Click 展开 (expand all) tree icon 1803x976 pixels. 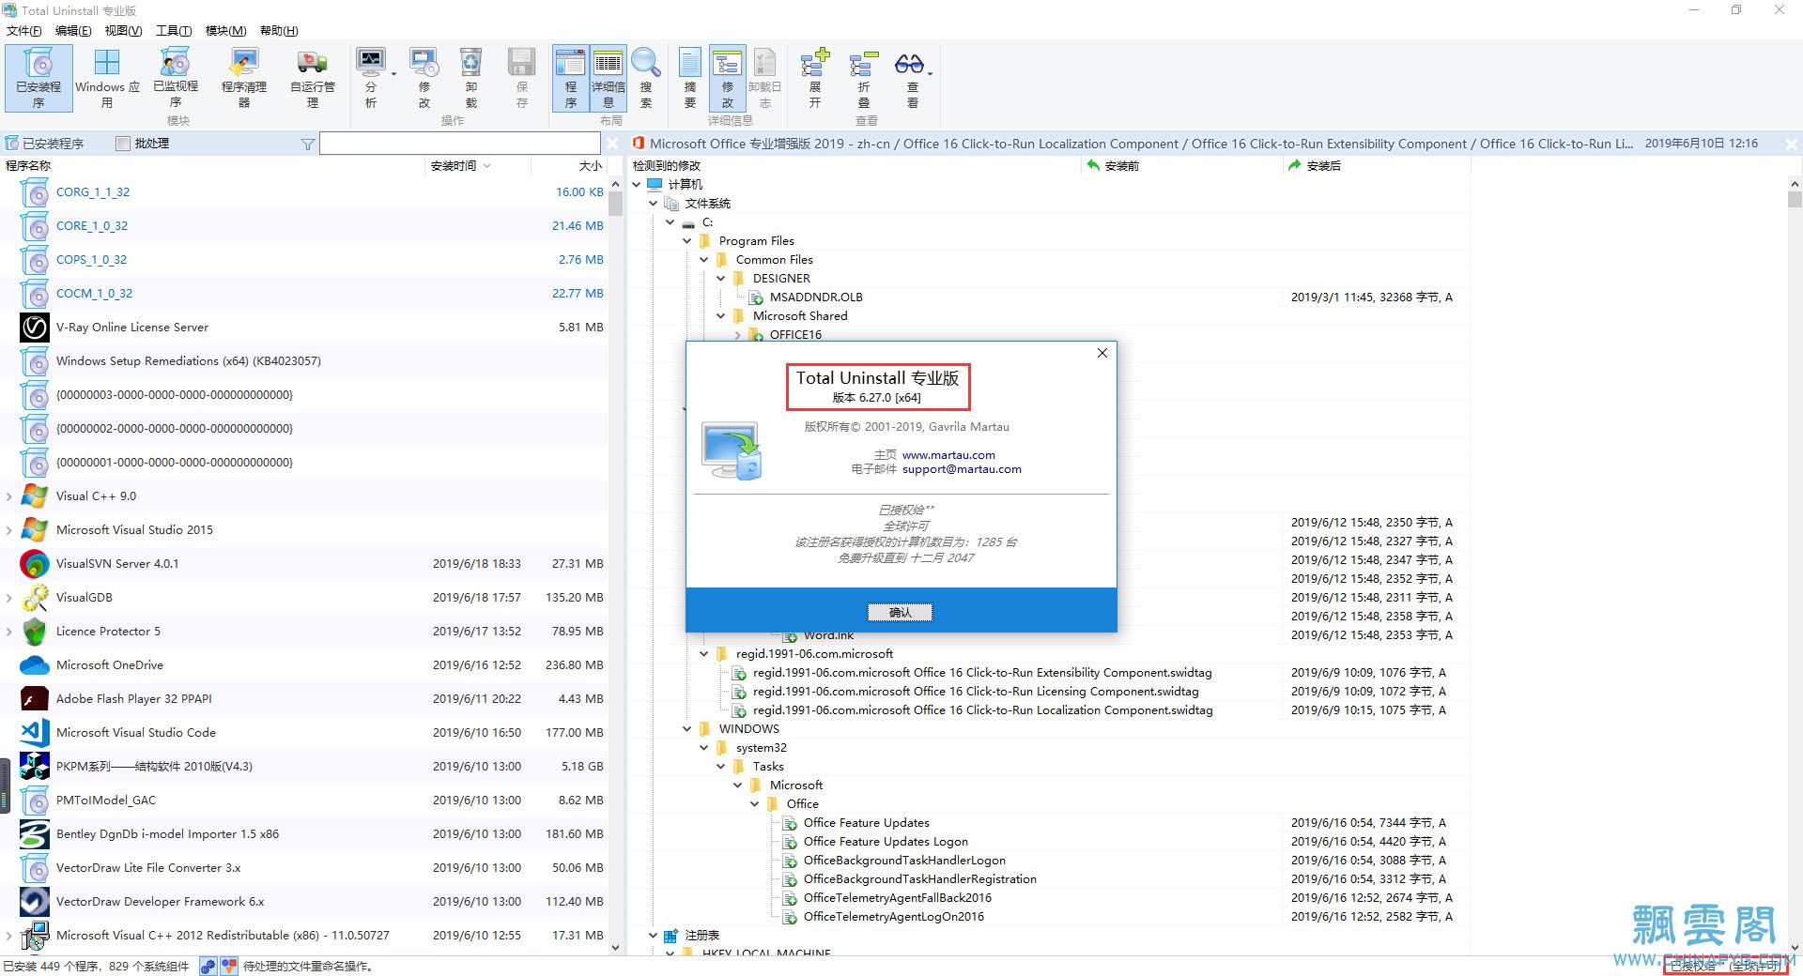[x=815, y=79]
